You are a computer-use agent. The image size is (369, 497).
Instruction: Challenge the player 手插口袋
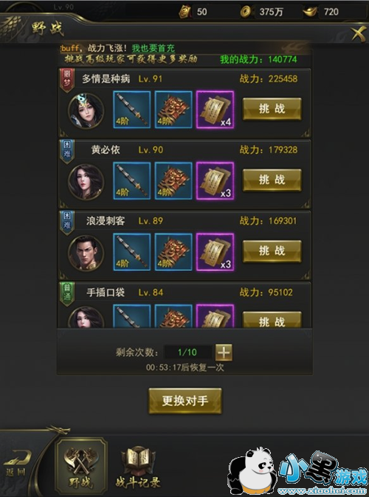coord(272,319)
